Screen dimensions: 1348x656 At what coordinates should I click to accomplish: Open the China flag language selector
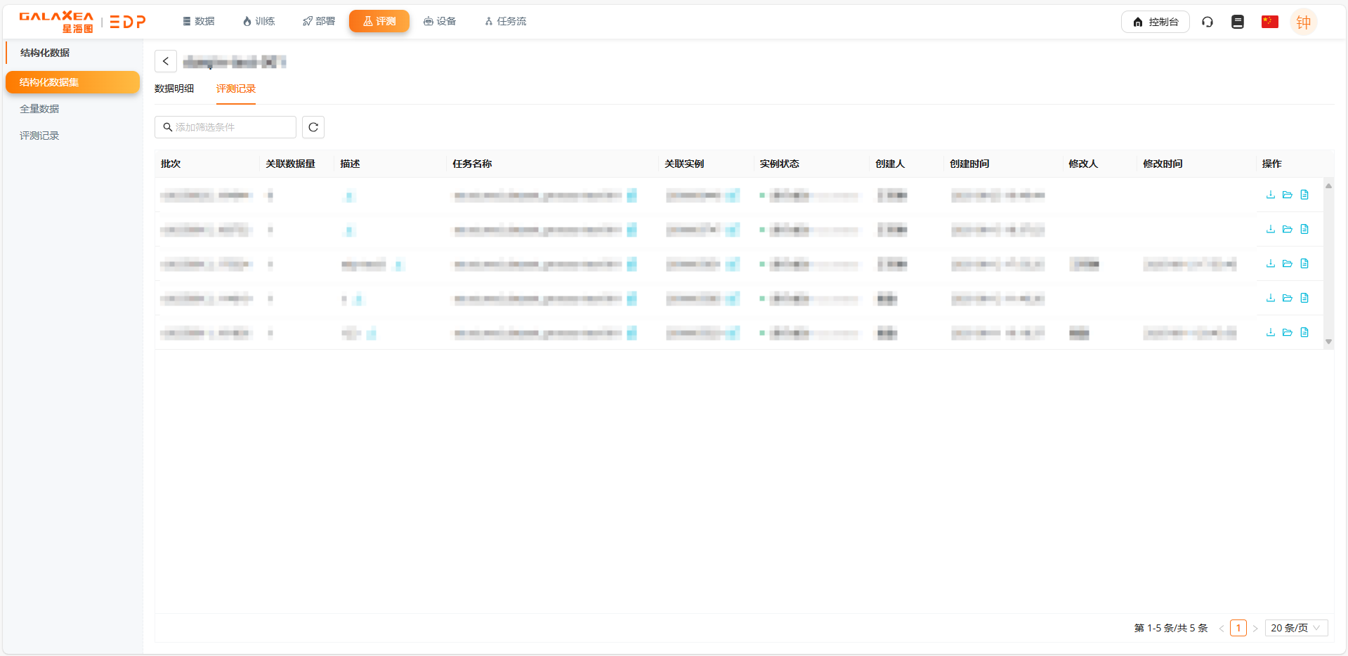click(x=1269, y=22)
